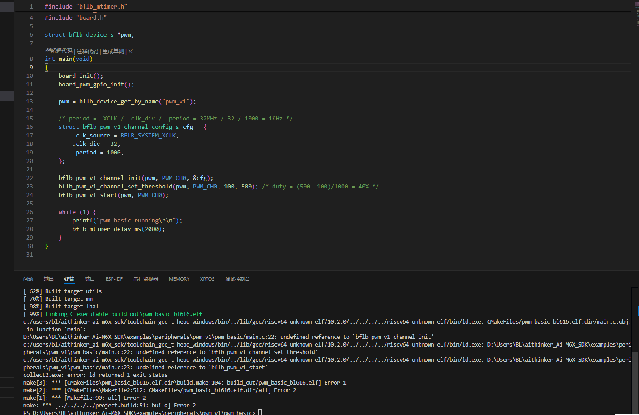The width and height of the screenshot is (639, 415).
Task: Click the '/* period = .XCLK' comment line
Action: [x=176, y=119]
